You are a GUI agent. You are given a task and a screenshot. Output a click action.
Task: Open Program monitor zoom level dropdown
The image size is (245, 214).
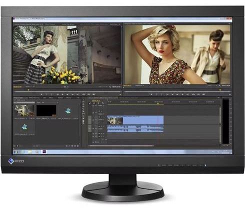click(139, 86)
